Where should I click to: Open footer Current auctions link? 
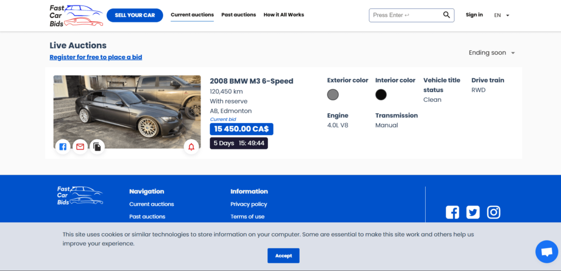point(152,204)
